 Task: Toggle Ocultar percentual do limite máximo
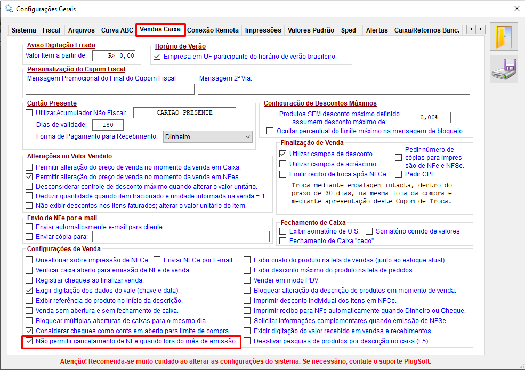[x=270, y=131]
